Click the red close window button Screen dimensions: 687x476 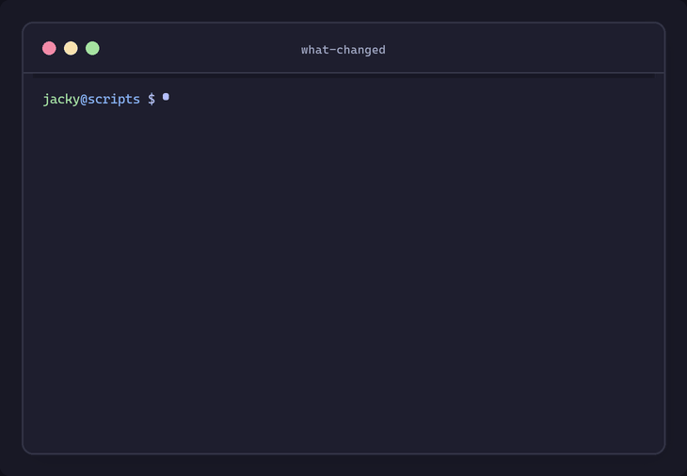49,48
